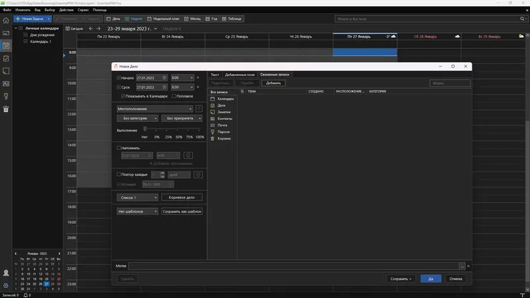Clear the Начало date with the x icon
Screen dimensions: 530x298
point(197,77)
